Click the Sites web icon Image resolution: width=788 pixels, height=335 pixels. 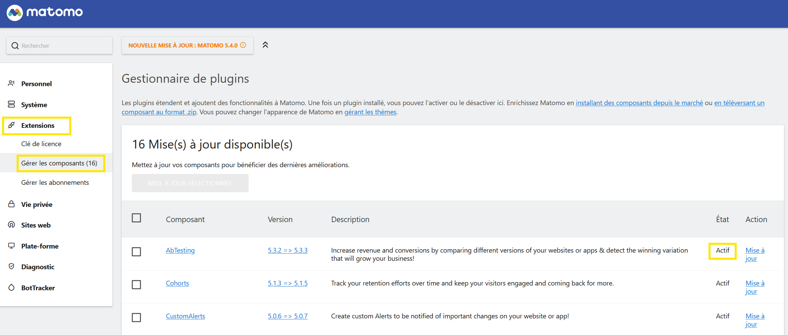[12, 225]
